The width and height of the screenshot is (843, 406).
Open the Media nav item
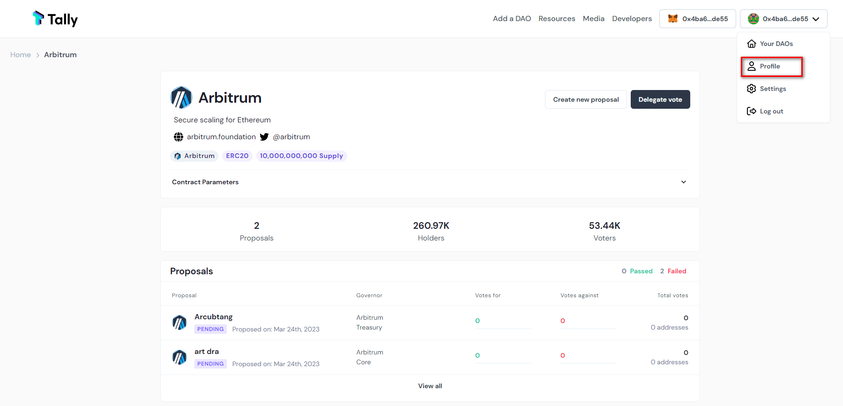click(x=594, y=19)
